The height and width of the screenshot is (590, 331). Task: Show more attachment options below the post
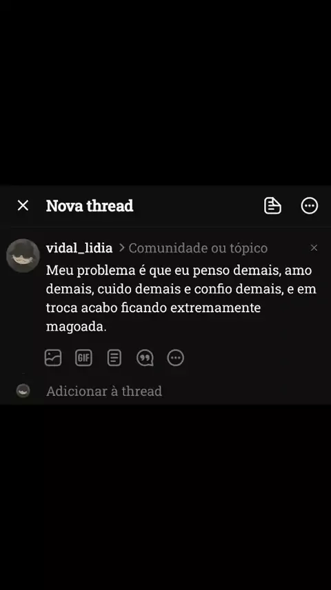(x=175, y=358)
